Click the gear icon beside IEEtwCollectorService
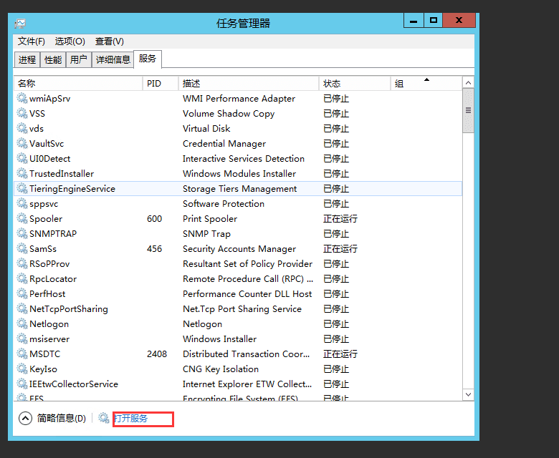This screenshot has width=559, height=458. (x=22, y=384)
